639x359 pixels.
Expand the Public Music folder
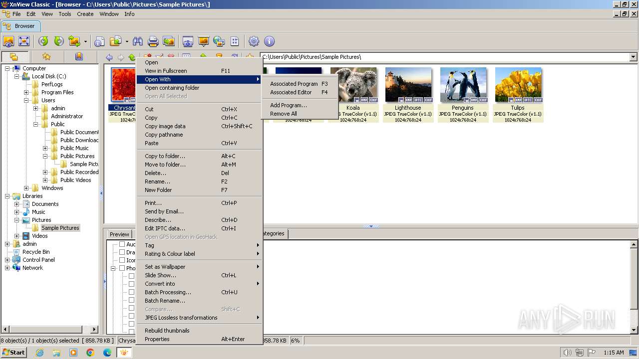[45, 148]
